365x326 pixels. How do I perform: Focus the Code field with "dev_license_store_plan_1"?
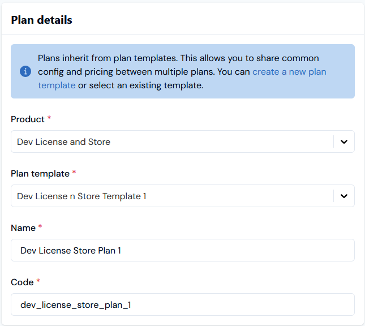[183, 304]
